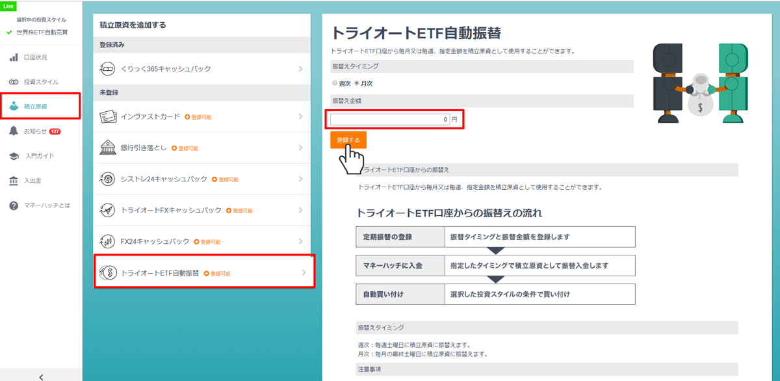The image size is (780, 381).
Task: Open the 口座状況 bar chart icon
Action: pos(14,57)
